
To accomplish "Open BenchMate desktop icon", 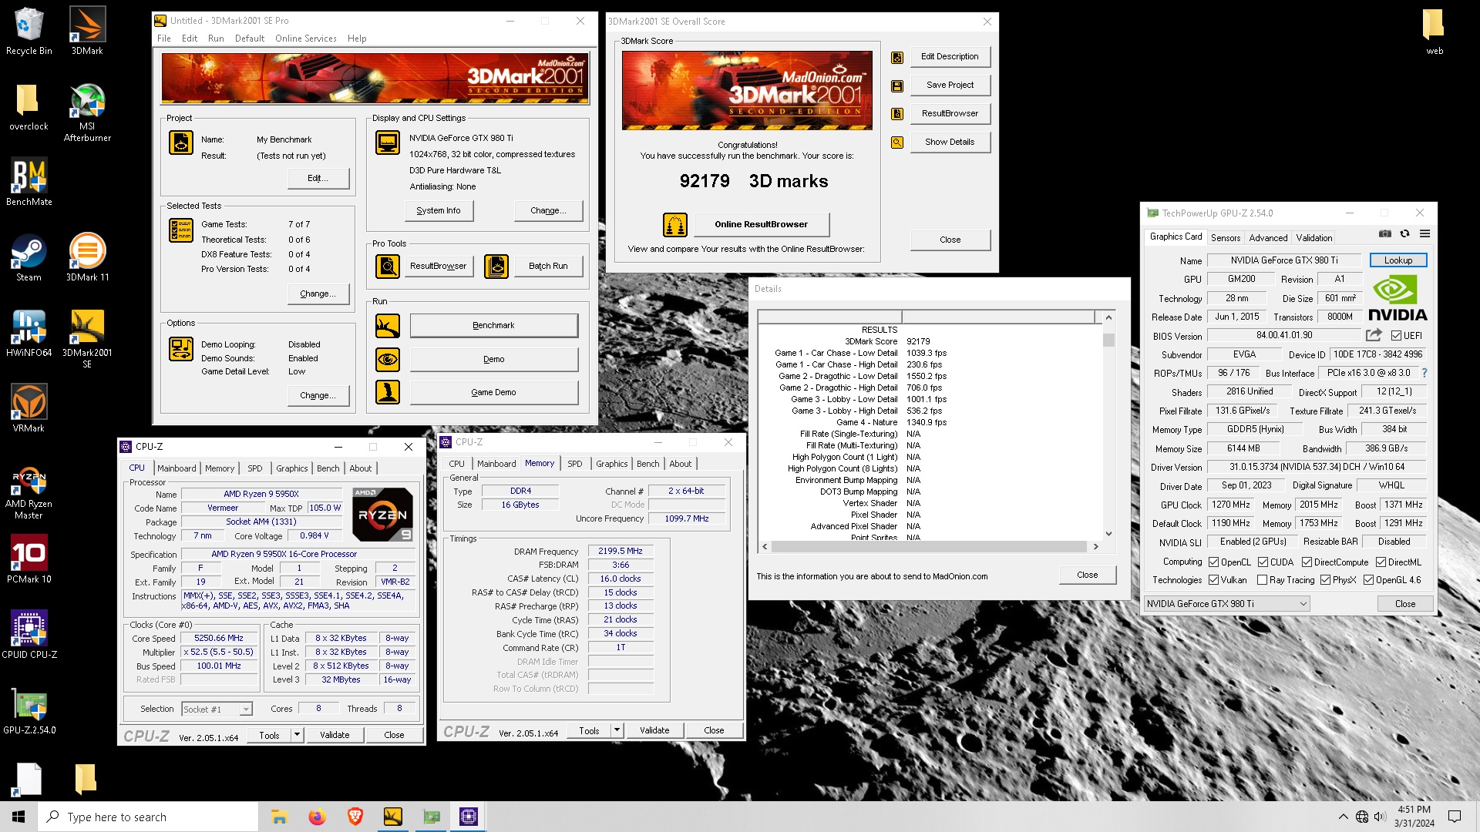I will point(29,182).
